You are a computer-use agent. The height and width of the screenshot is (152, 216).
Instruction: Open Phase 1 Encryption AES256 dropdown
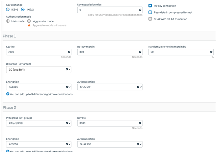pyautogui.click(x=38, y=87)
